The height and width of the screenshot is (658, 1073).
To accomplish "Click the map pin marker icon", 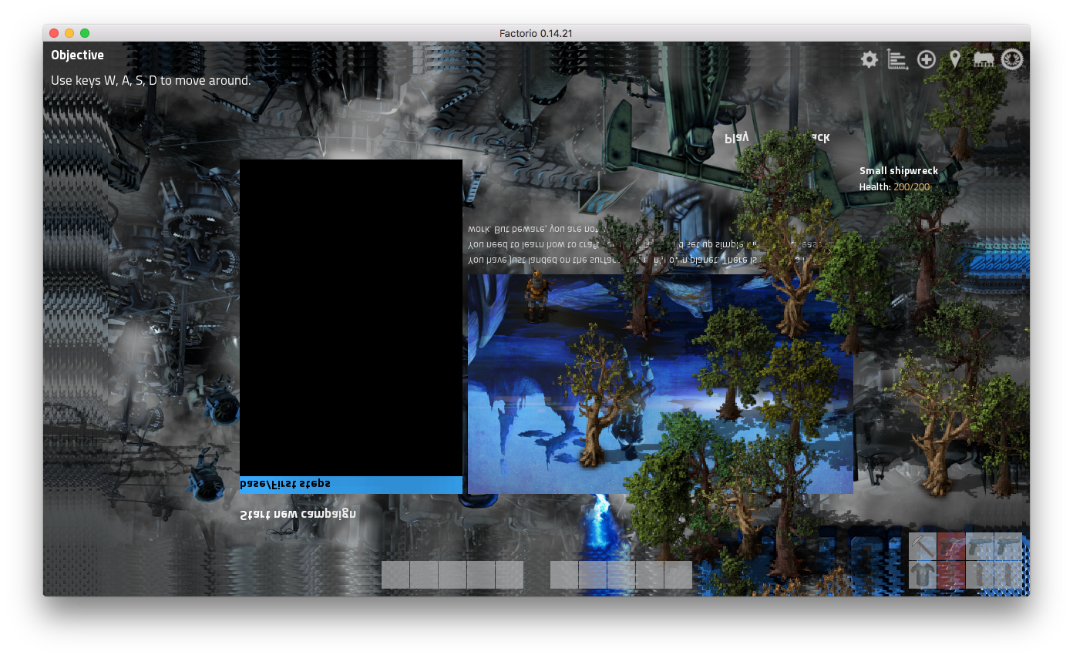I will coord(955,59).
